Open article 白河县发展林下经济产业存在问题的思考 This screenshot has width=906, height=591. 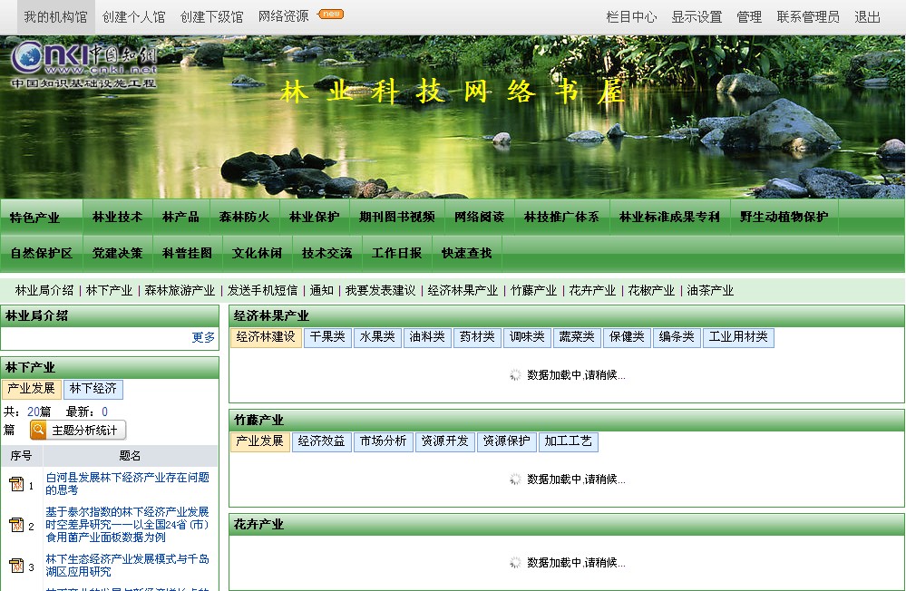(x=128, y=483)
